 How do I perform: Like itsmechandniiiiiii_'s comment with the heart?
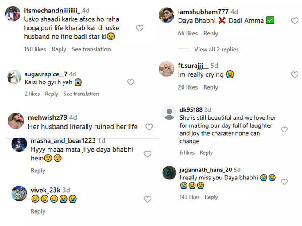(x=139, y=28)
